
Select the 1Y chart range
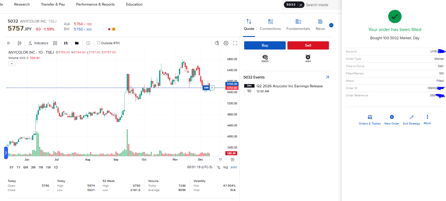click(19, 167)
